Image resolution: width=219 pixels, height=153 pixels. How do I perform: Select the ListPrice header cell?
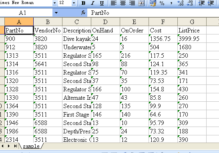(x=192, y=30)
